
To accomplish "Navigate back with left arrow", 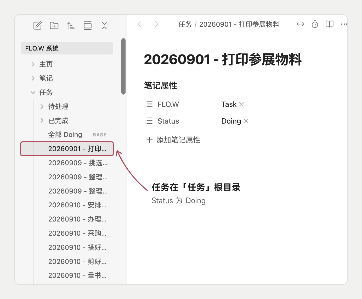I will [x=141, y=24].
